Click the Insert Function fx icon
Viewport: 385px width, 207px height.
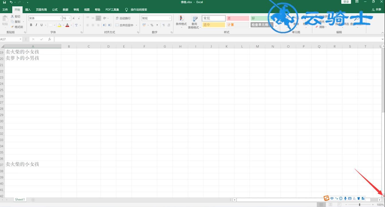pos(50,39)
